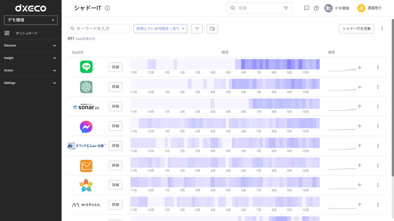The width and height of the screenshot is (394, 221).
Task: Open the more options menu beside シャドーITを収集
Action: coord(382,29)
